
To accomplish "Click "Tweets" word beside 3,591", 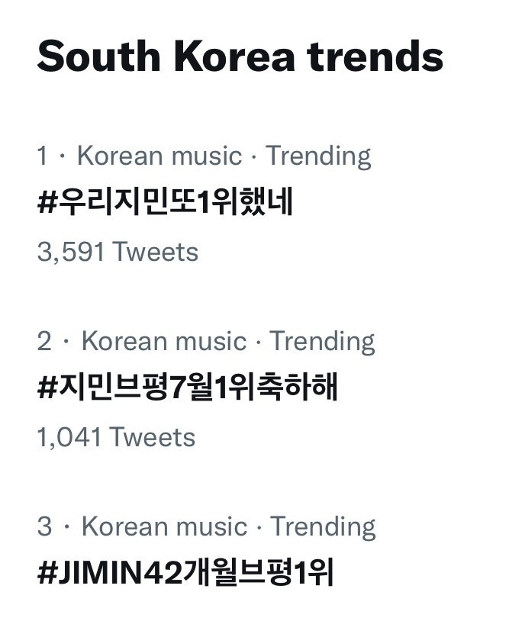I will pyautogui.click(x=156, y=253).
